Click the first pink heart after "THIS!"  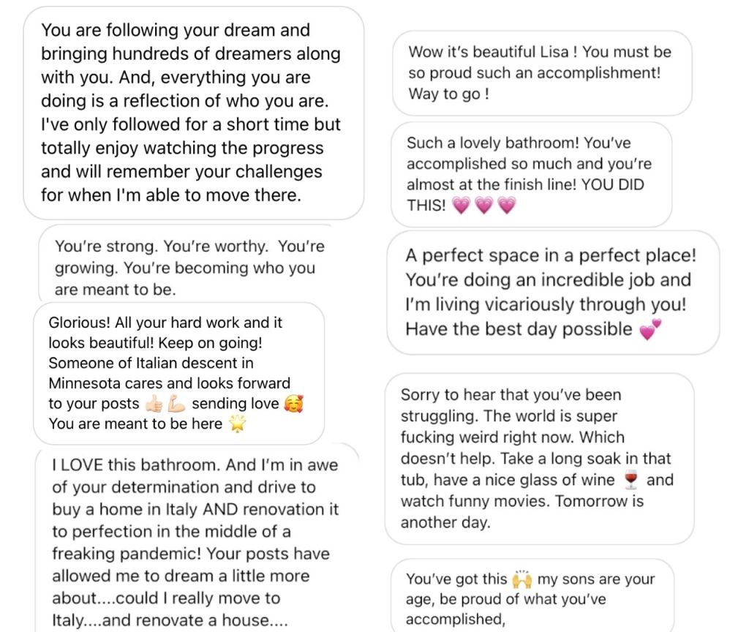461,206
